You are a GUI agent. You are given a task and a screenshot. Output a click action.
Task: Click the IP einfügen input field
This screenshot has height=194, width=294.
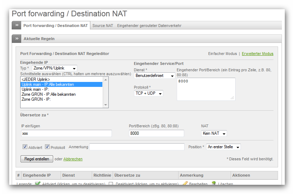pyautogui.click(x=66, y=133)
